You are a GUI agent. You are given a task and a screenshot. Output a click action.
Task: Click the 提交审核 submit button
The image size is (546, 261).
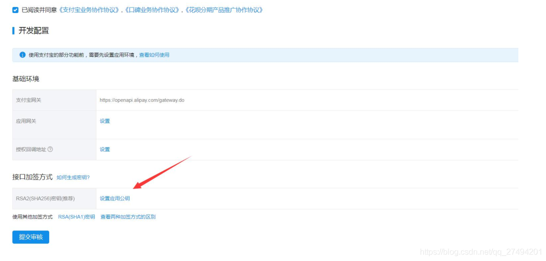pos(31,237)
